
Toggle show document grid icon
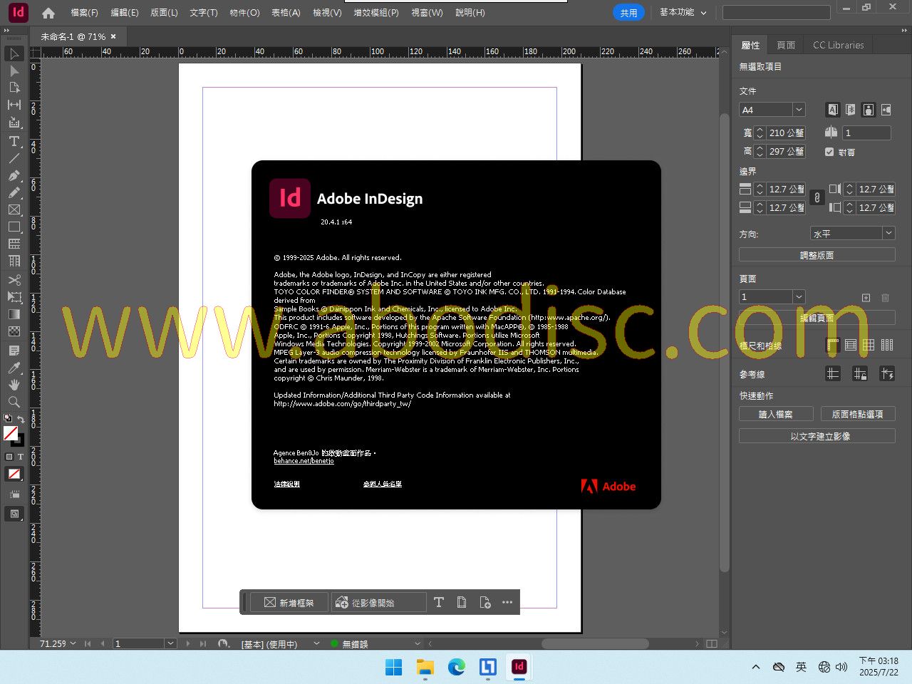tap(869, 345)
